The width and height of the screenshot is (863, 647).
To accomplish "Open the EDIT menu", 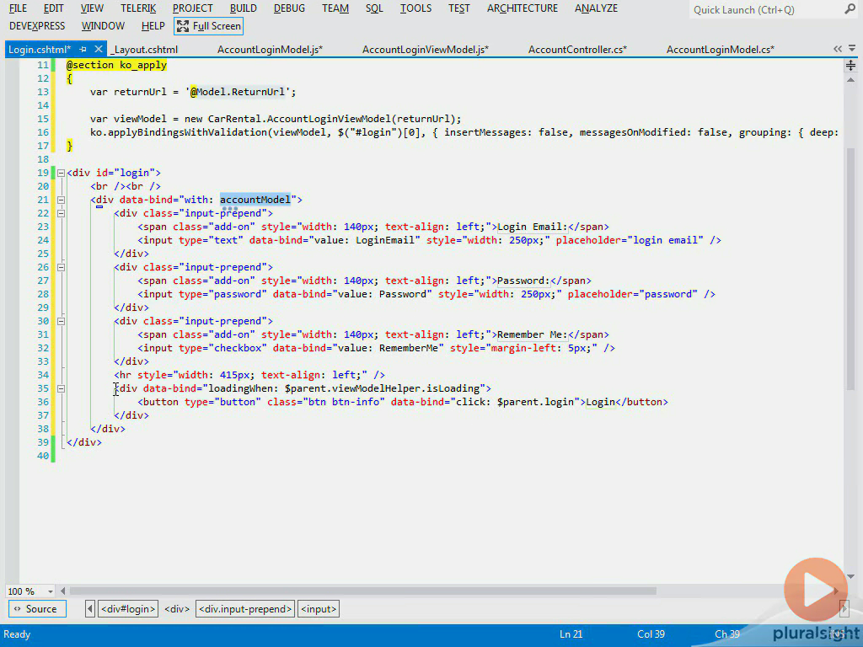I will [53, 8].
